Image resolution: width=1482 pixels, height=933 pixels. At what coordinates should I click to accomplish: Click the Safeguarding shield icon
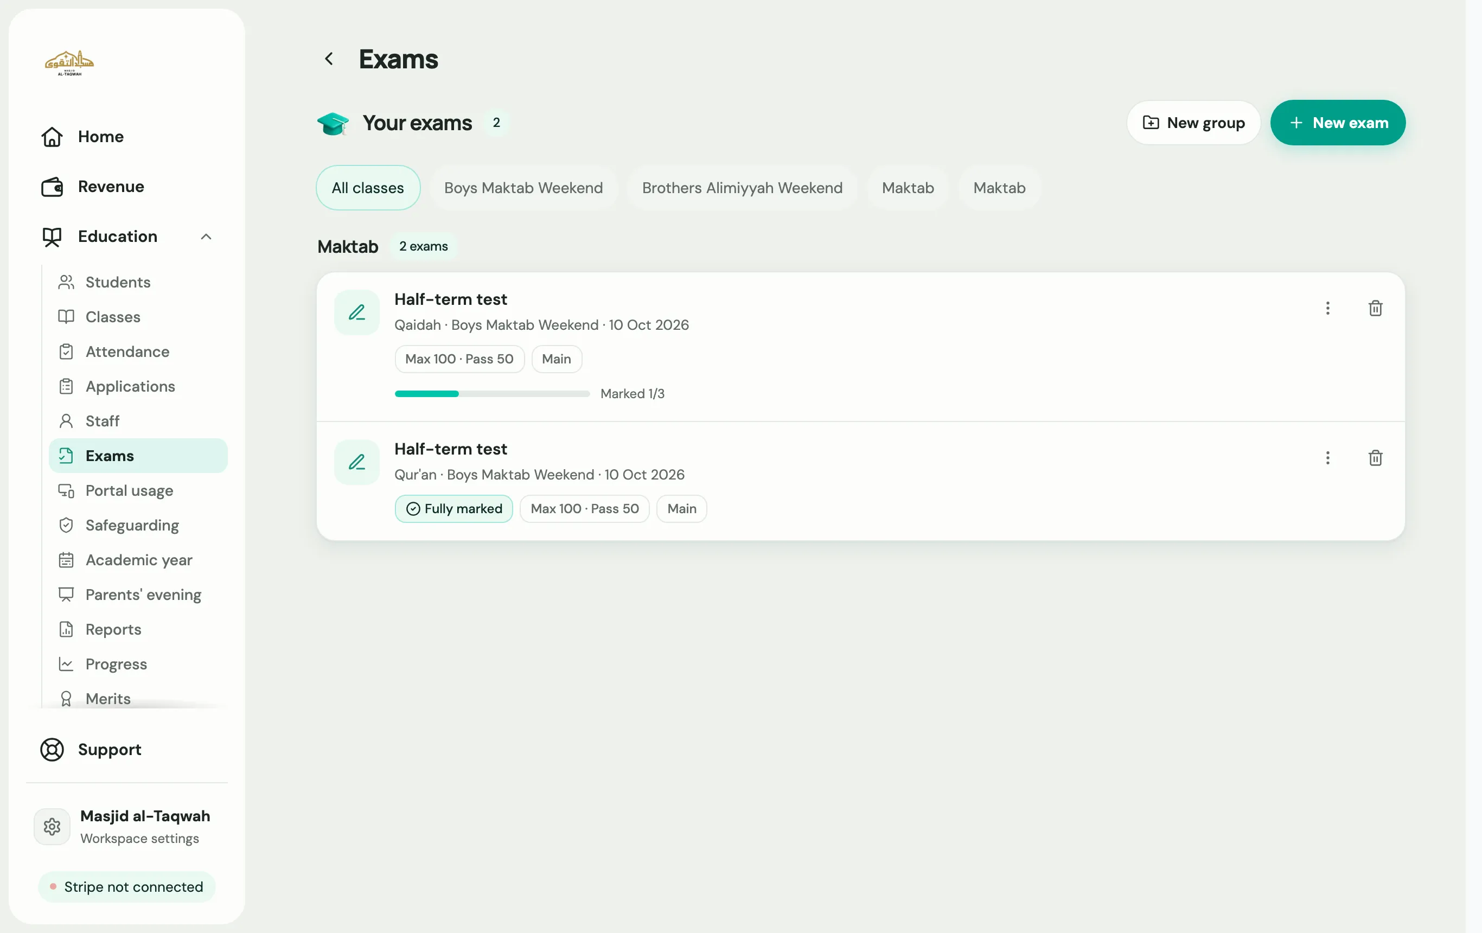tap(66, 525)
